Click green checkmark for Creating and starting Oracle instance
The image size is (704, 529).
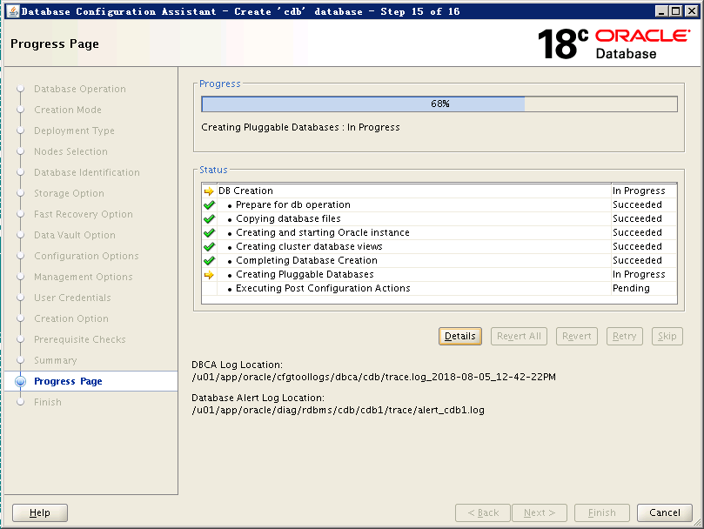pos(209,233)
